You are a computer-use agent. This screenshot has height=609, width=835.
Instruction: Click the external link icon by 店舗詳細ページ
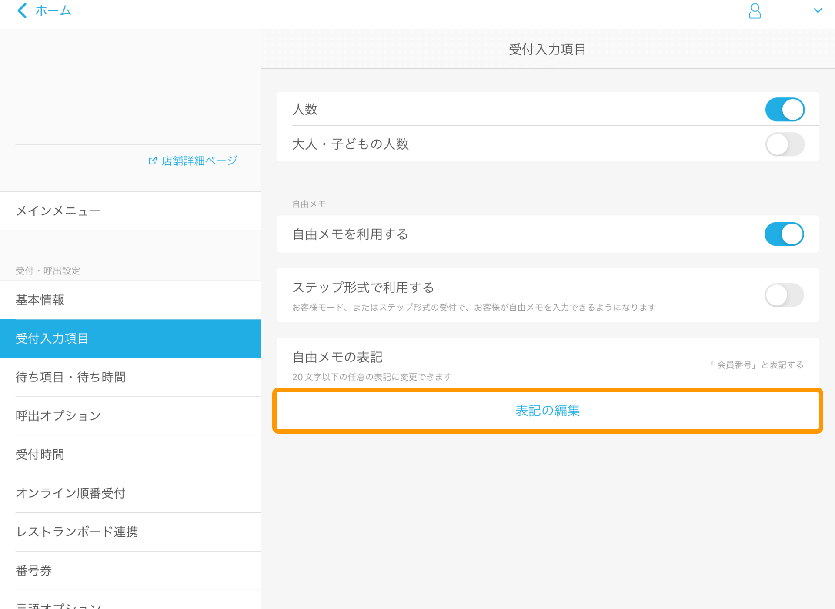click(152, 161)
